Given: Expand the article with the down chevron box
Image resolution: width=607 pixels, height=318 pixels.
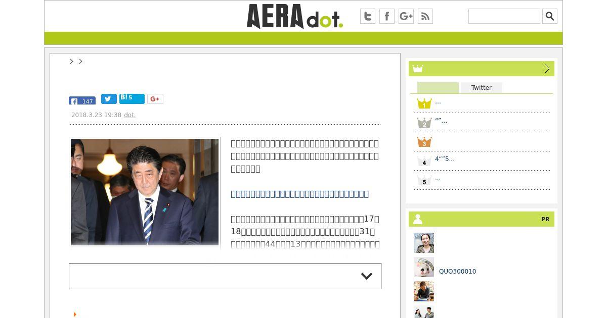Looking at the screenshot, I should coord(225,276).
